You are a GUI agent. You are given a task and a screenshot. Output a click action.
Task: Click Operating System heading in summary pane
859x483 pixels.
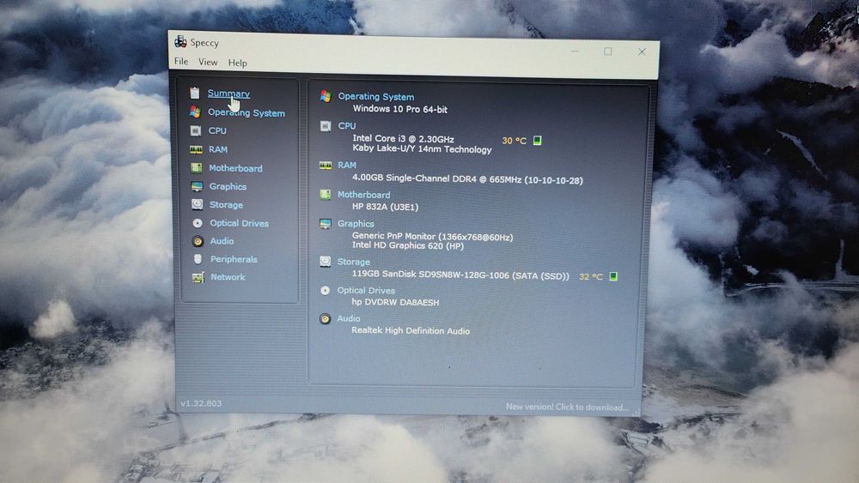[x=376, y=97]
